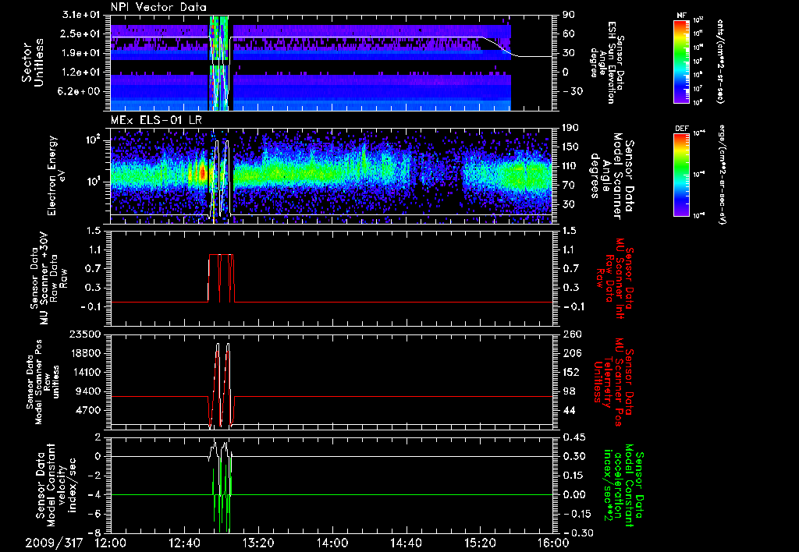
Task: Click the "152" telemetry axis tick
Action: tap(572, 372)
